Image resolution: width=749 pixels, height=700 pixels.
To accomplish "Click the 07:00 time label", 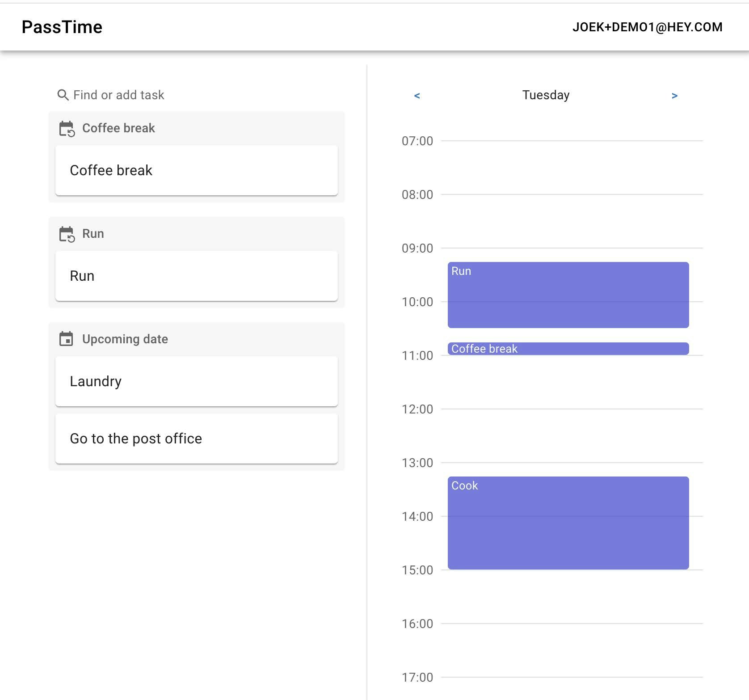I will pyautogui.click(x=417, y=141).
